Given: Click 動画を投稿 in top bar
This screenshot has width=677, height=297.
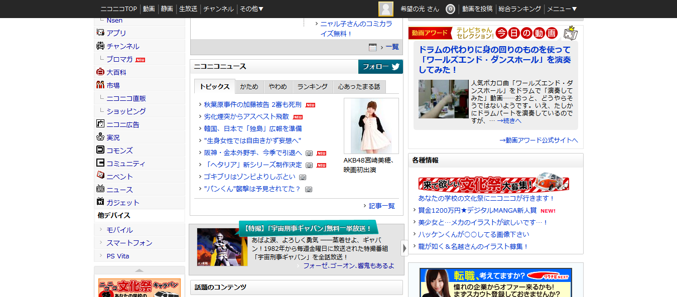Looking at the screenshot, I should point(477,9).
